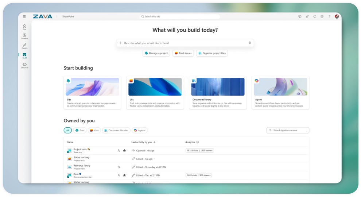Open Discover in the left sidebar
361x197 pixels.
25,36
